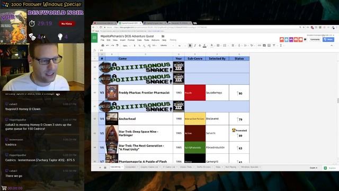Switch to the Upcoming sheet tab
The width and height of the screenshot is (339, 191).
[117, 167]
